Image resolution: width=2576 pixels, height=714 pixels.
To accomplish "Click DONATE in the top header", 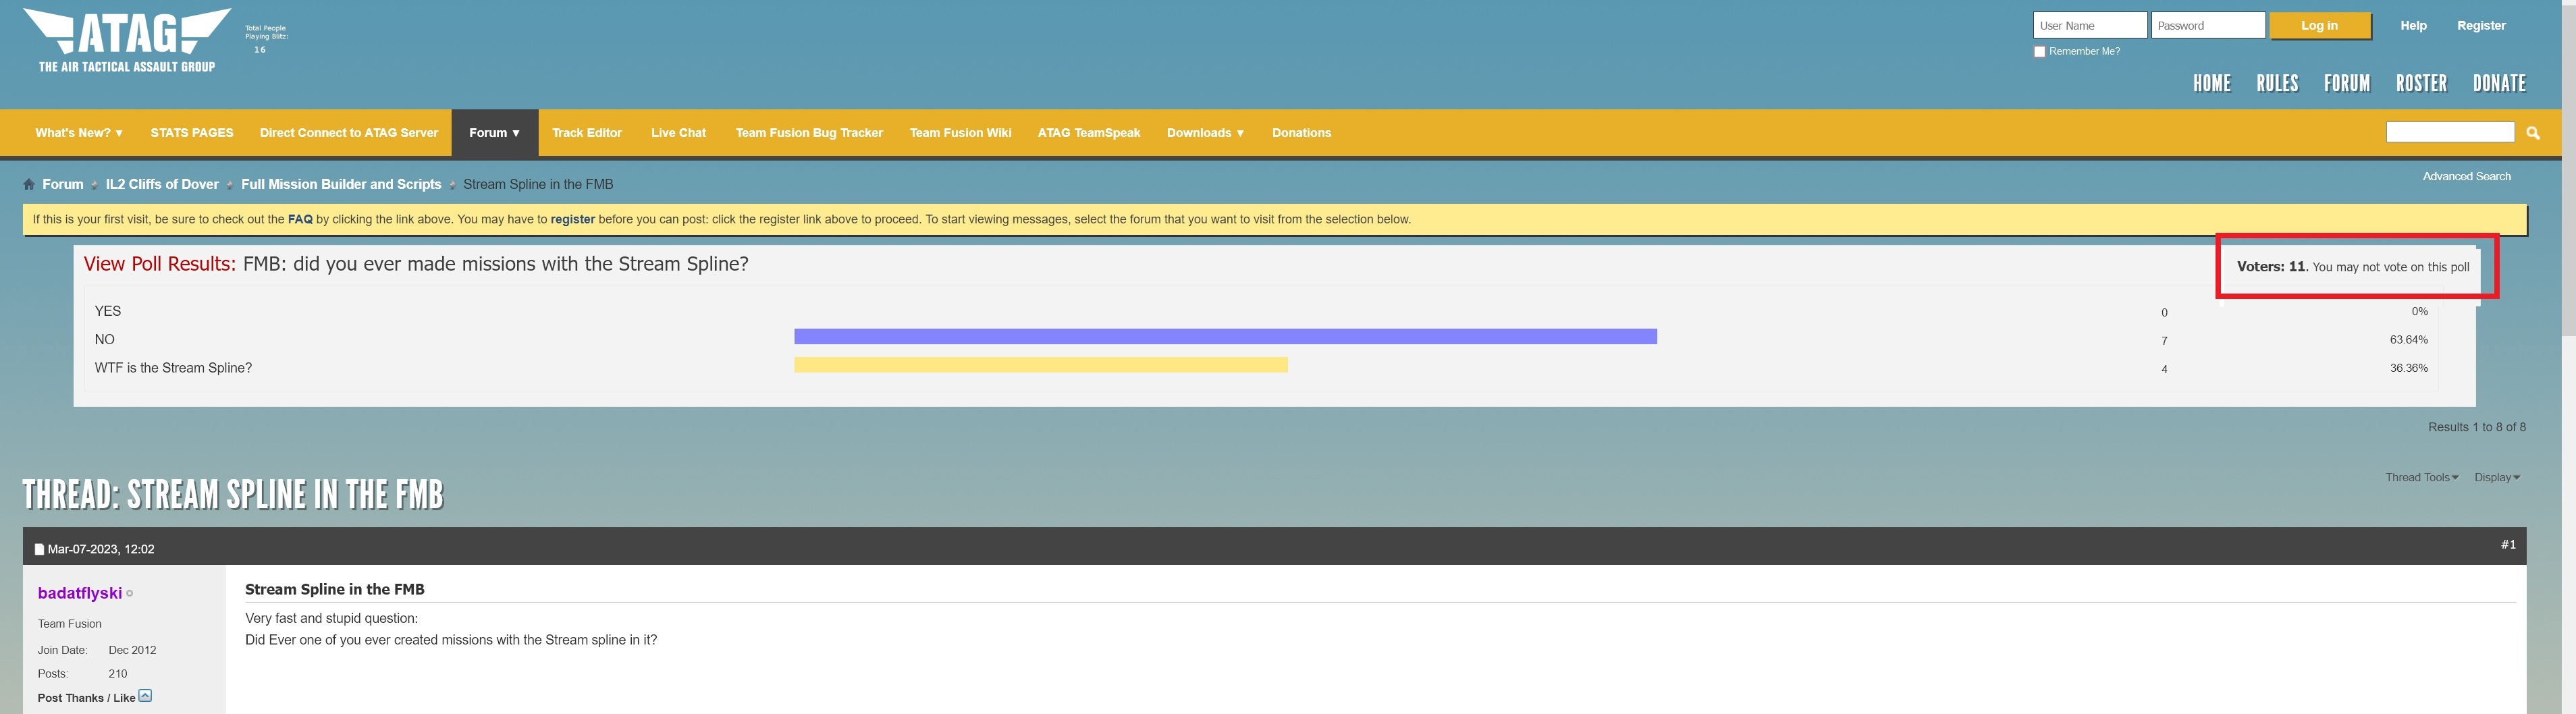I will [2499, 84].
